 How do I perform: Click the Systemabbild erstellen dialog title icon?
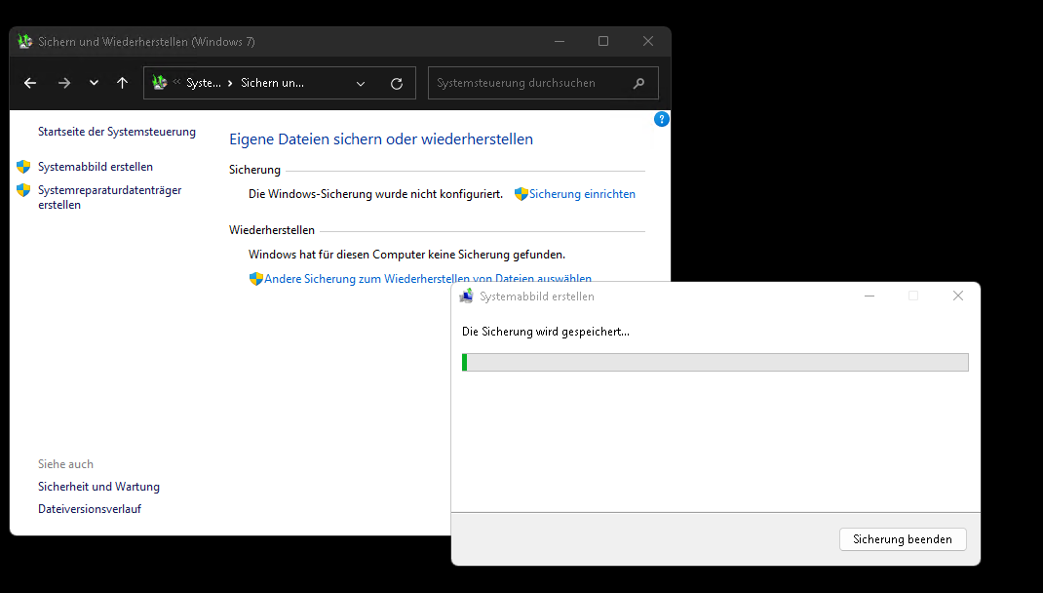click(466, 296)
